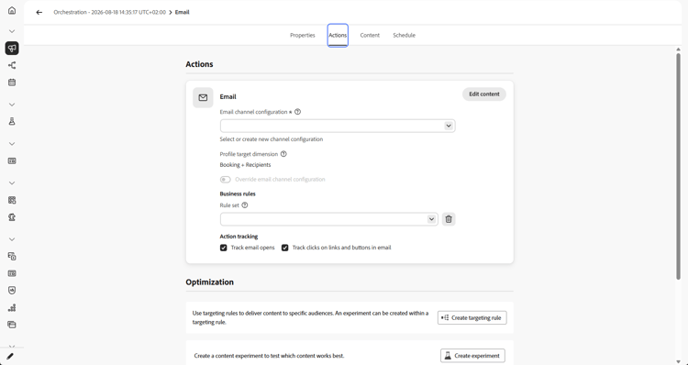The width and height of the screenshot is (688, 365).
Task: Uncheck Track clicks on links and buttons
Action: click(284, 248)
